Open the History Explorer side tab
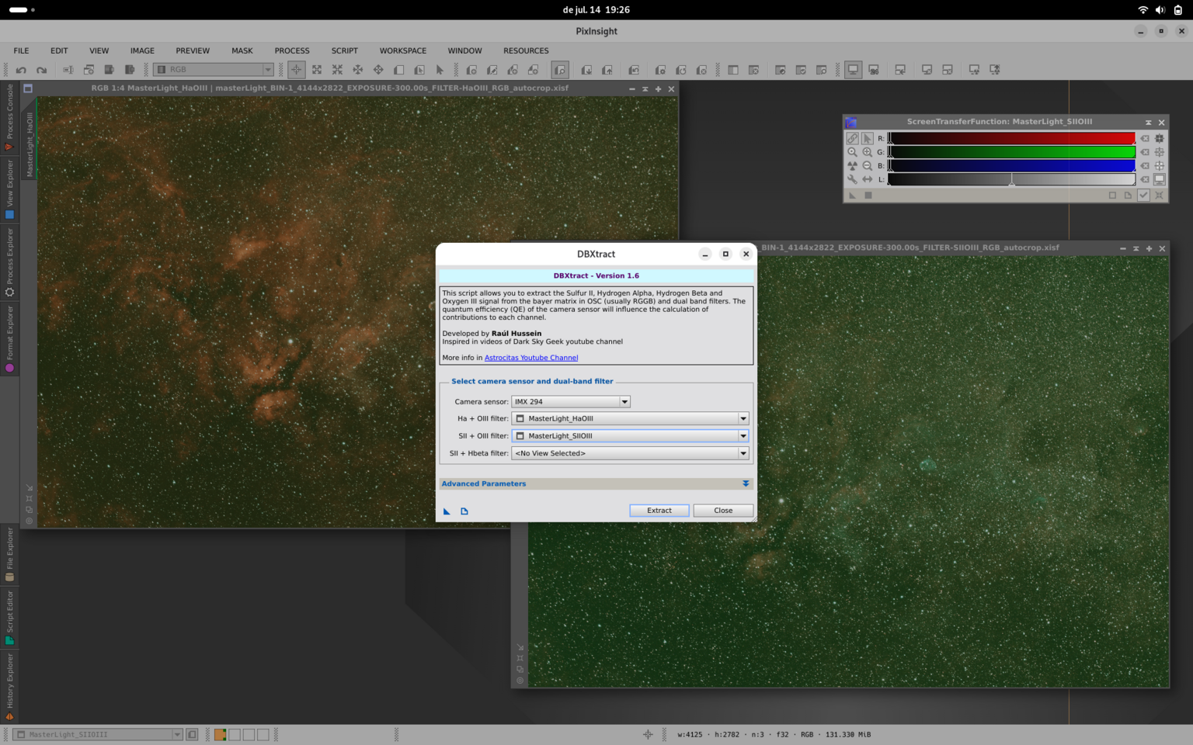 (x=9, y=688)
